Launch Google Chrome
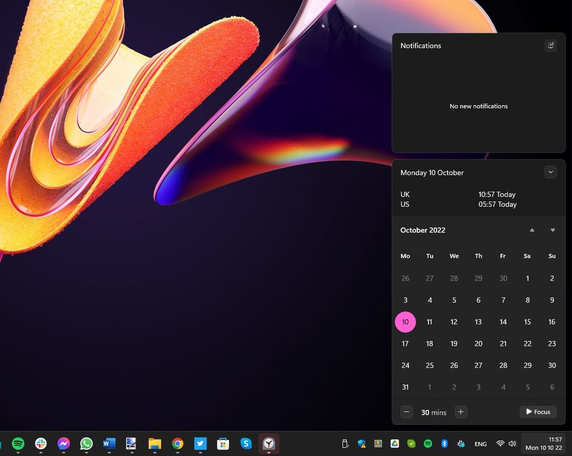The image size is (572, 456). point(177,443)
